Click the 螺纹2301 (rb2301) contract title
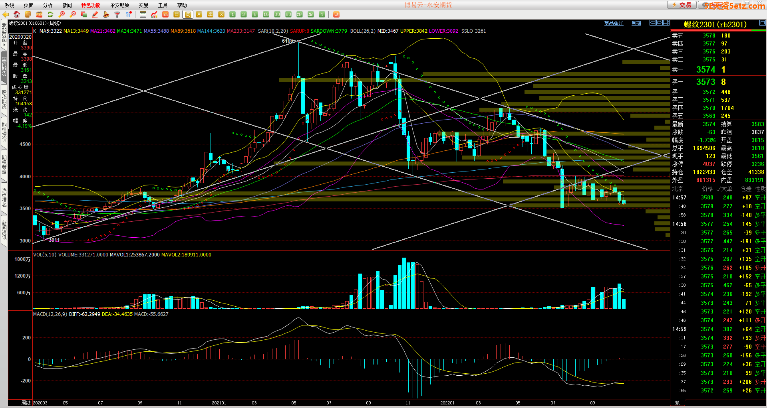The image size is (767, 408). click(x=715, y=24)
